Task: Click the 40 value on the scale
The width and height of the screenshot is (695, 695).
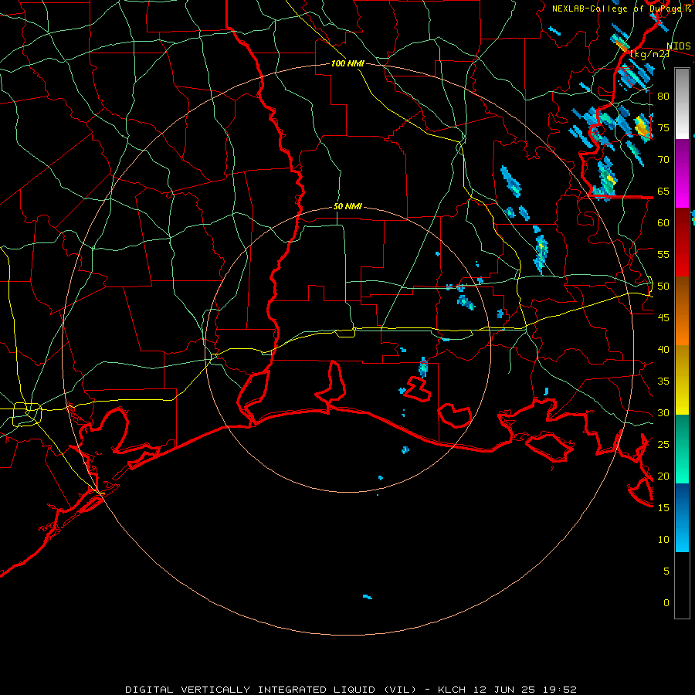Action: [x=663, y=349]
